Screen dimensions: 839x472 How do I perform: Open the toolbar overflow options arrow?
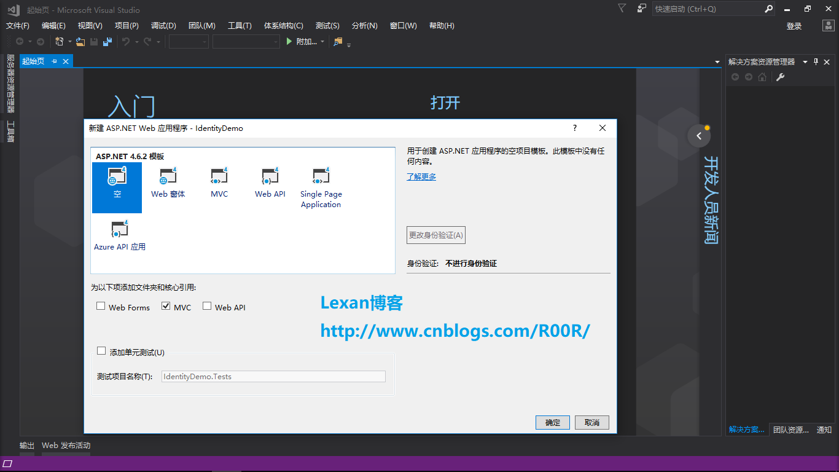click(x=349, y=44)
